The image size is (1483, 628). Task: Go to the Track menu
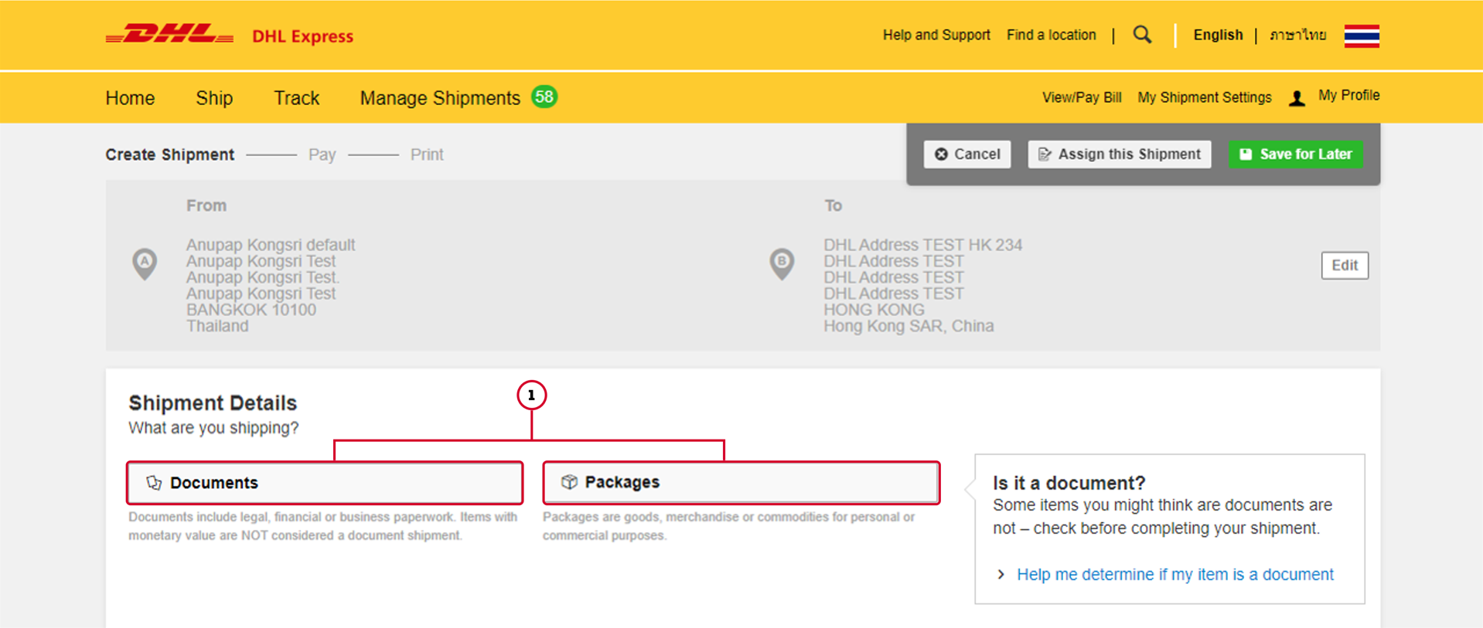point(296,98)
